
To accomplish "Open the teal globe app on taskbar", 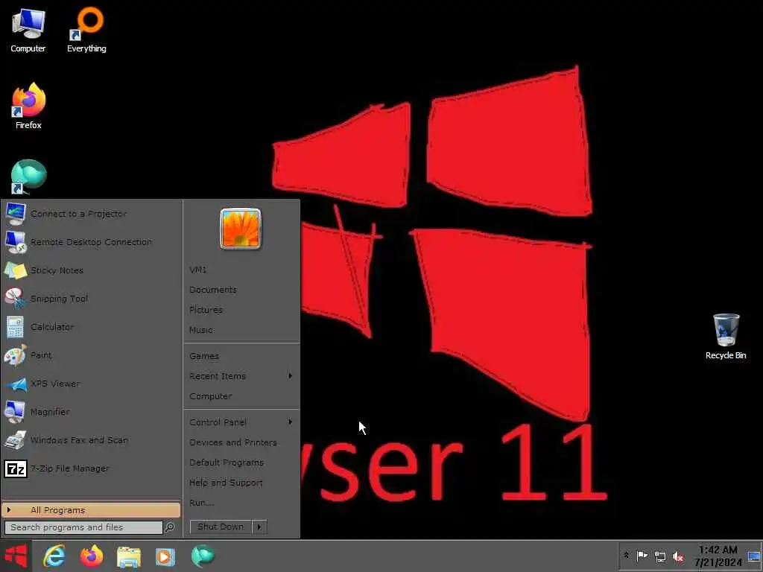I will coord(203,556).
